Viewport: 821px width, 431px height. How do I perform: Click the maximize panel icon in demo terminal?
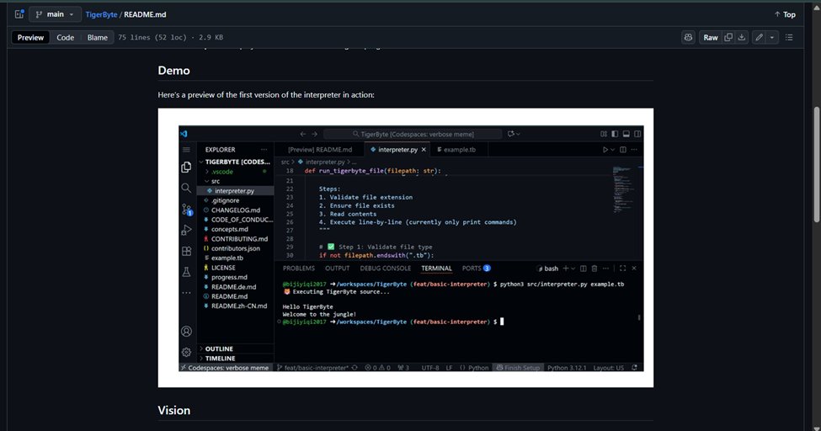(622, 269)
